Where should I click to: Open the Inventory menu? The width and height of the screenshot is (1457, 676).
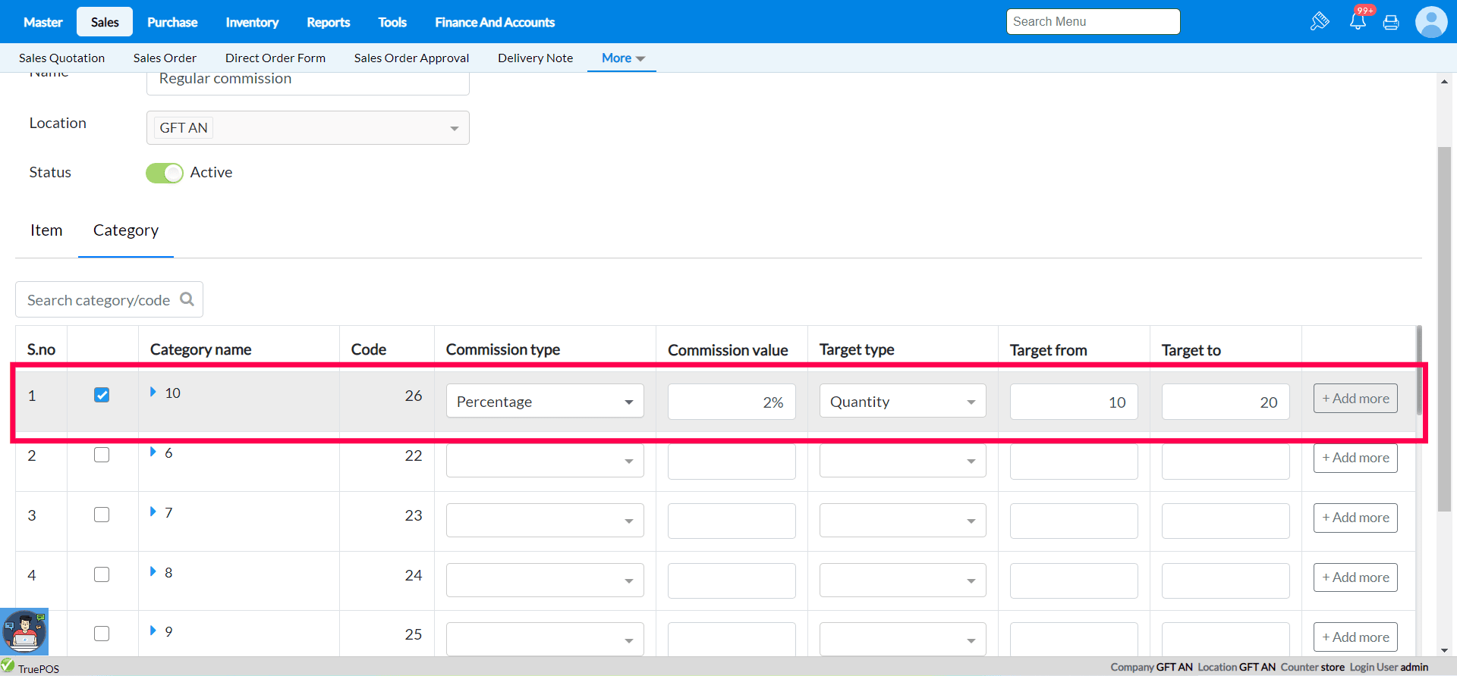click(252, 22)
